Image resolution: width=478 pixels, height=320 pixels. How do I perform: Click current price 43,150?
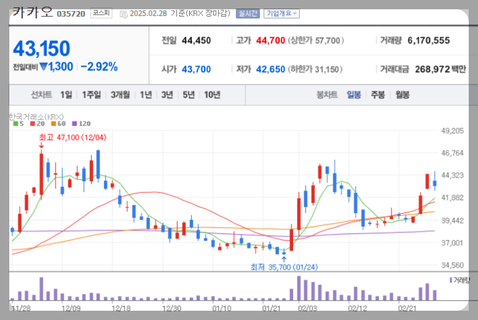[x=41, y=48]
